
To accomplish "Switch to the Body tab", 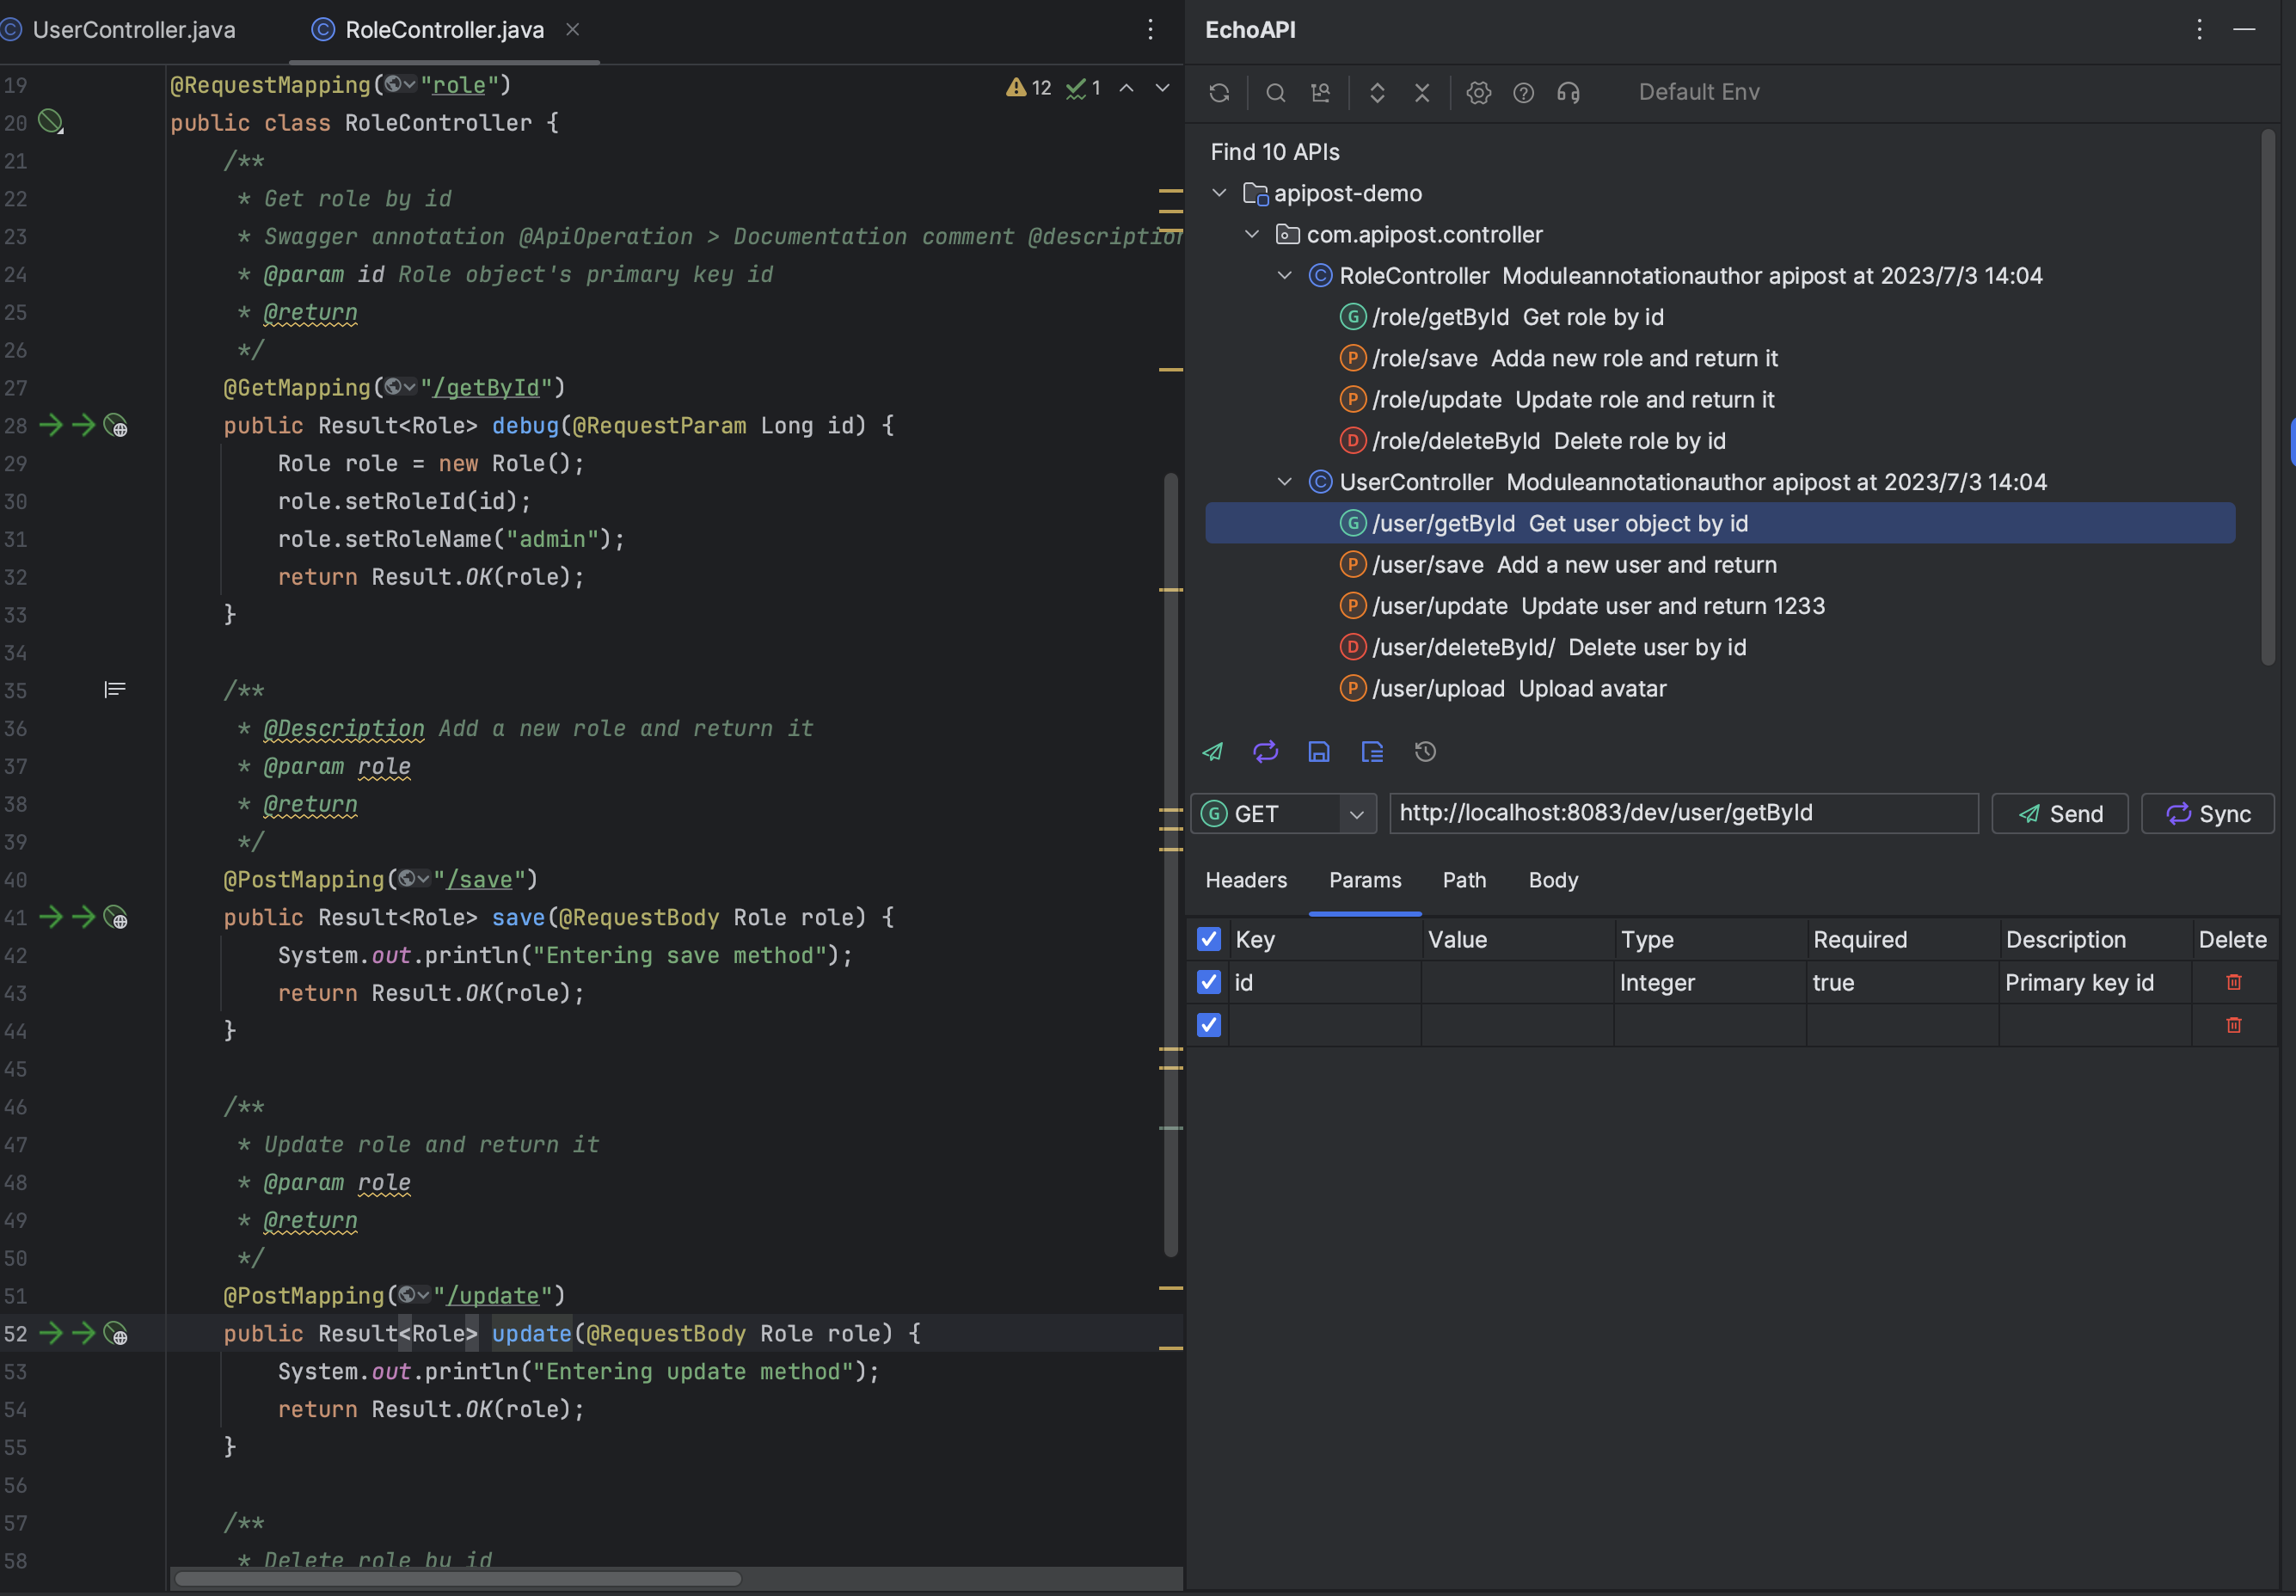I will (x=1553, y=881).
